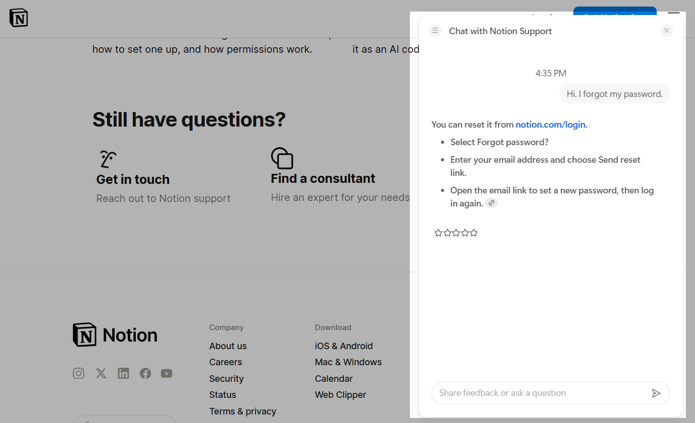
Task: Open Notion's YouTube channel
Action: point(166,373)
